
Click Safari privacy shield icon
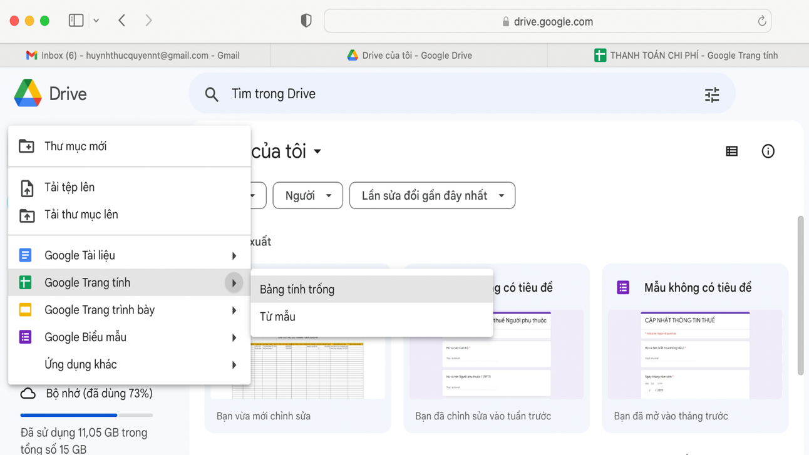point(306,21)
